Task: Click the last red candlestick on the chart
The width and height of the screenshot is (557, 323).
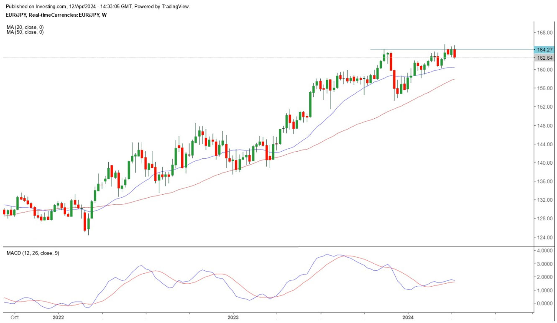Action: (455, 53)
